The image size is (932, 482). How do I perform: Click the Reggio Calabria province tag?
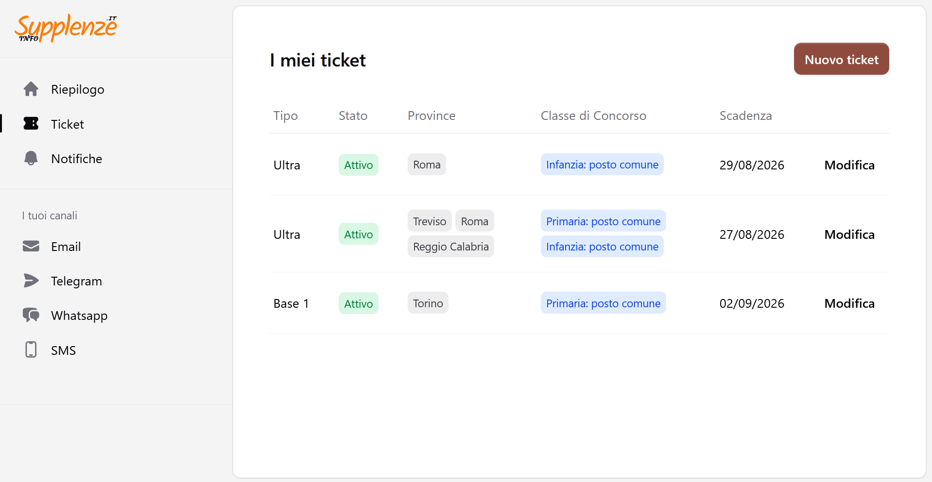coord(451,247)
